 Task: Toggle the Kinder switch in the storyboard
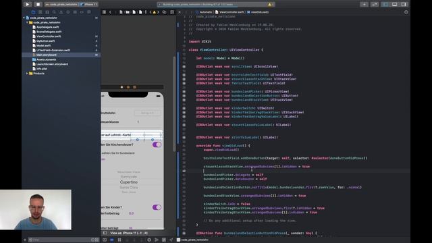click(157, 207)
